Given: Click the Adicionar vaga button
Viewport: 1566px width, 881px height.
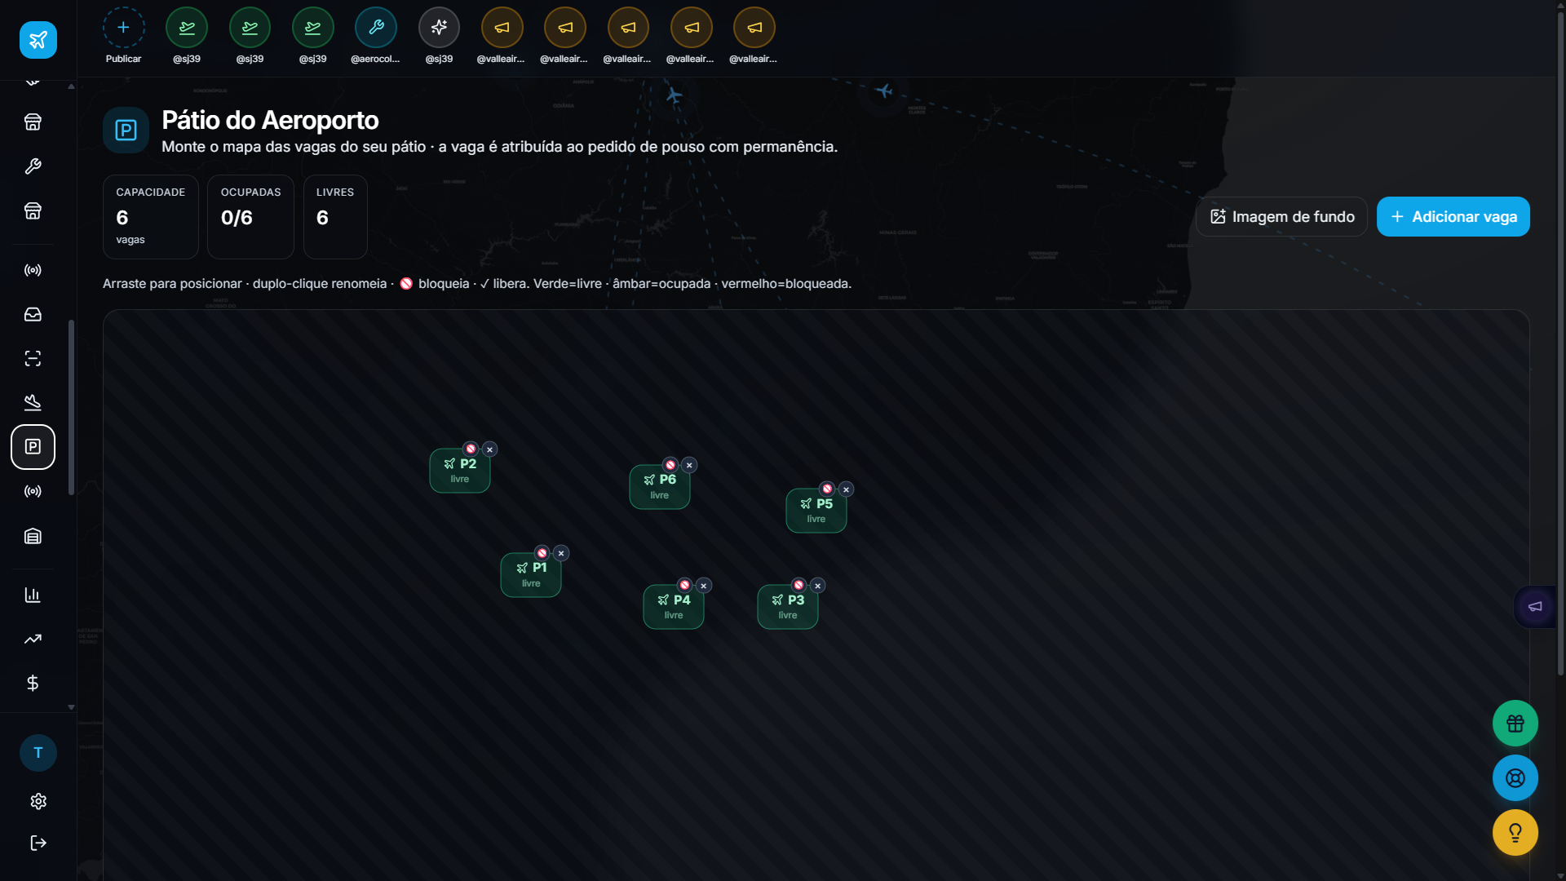Looking at the screenshot, I should point(1453,216).
